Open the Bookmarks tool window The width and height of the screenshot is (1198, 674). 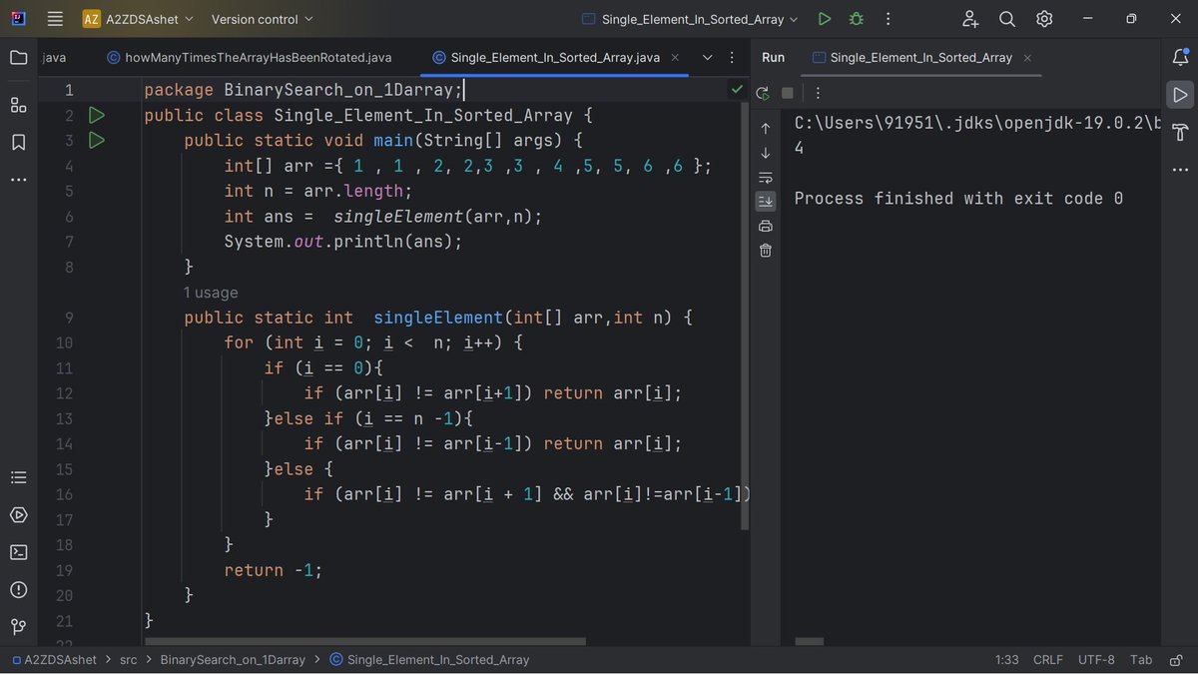[17, 143]
